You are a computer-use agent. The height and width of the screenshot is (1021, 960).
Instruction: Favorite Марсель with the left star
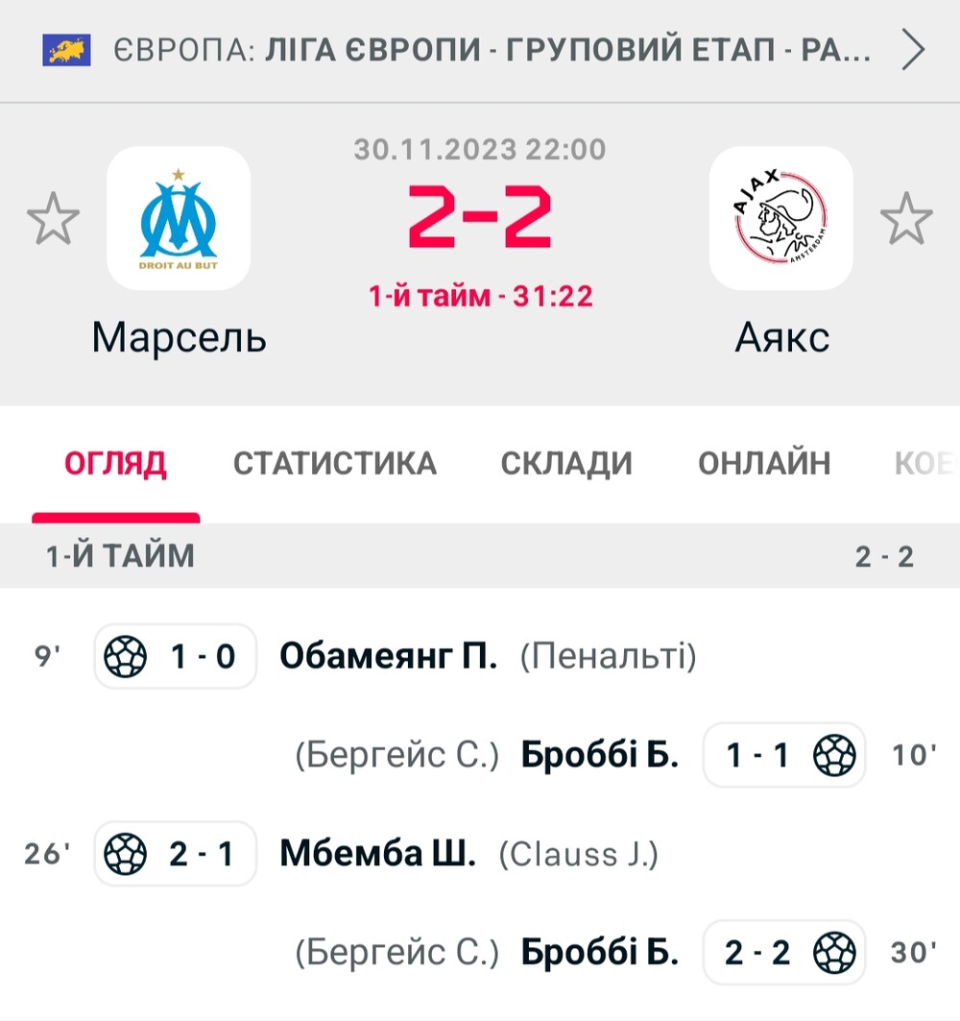[x=54, y=219]
